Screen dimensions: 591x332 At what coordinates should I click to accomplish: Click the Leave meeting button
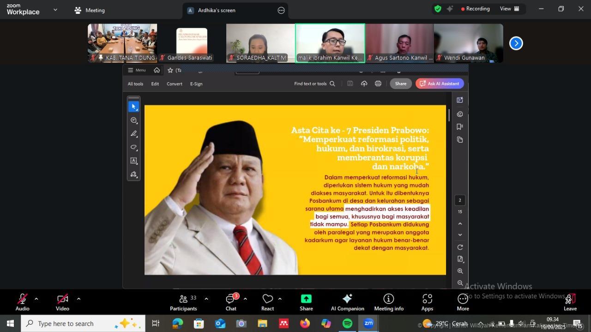[x=570, y=302]
